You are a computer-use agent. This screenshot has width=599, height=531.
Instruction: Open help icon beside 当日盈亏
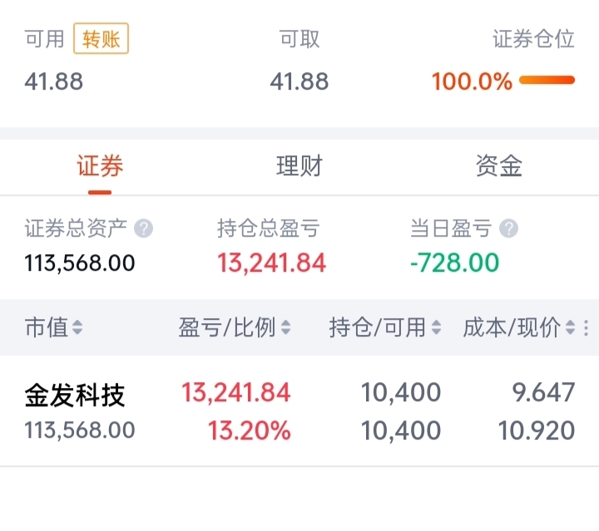pyautogui.click(x=509, y=229)
